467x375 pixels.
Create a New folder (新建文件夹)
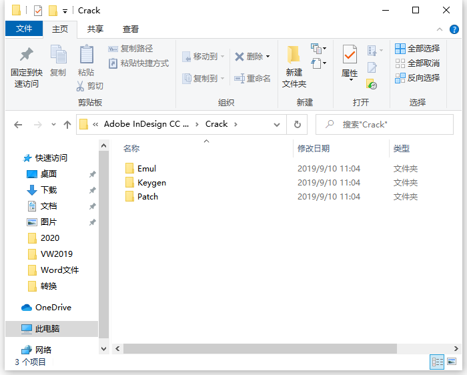pyautogui.click(x=294, y=66)
